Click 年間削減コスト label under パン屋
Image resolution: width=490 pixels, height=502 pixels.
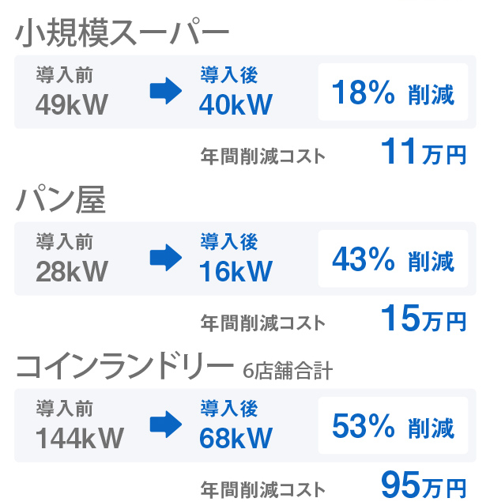tap(262, 323)
